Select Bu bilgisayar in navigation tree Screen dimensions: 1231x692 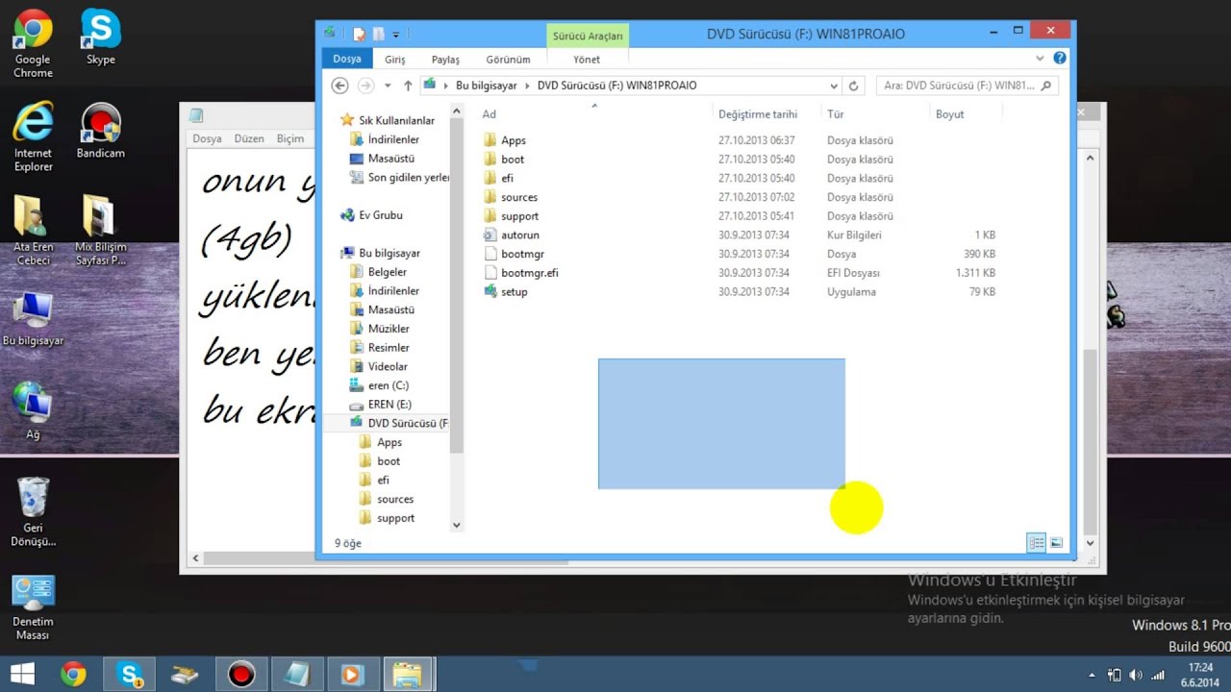tap(389, 254)
